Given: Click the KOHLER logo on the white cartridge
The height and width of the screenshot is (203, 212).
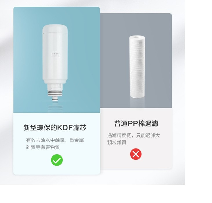Looking at the screenshot, I should pos(56,54).
